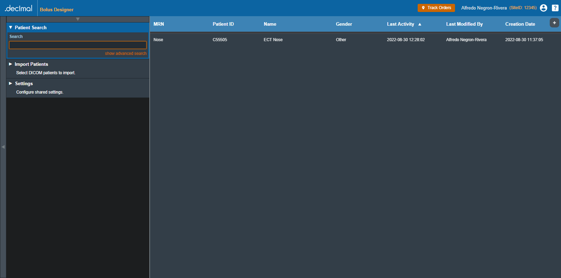Screen dimensions: 561x278
Task: Focus the patient Search input field
Action: [x=77, y=45]
